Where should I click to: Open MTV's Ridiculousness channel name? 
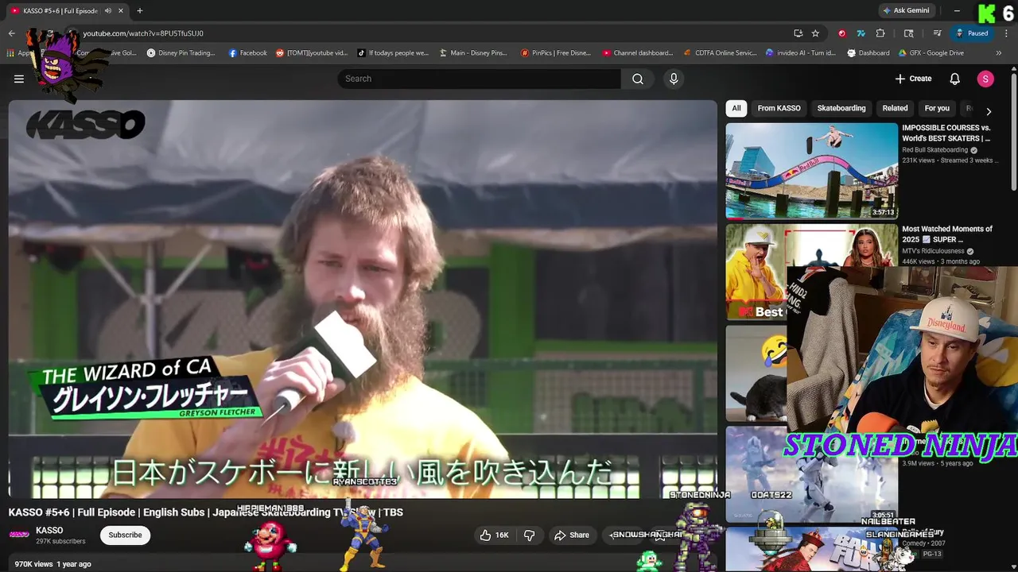point(932,251)
